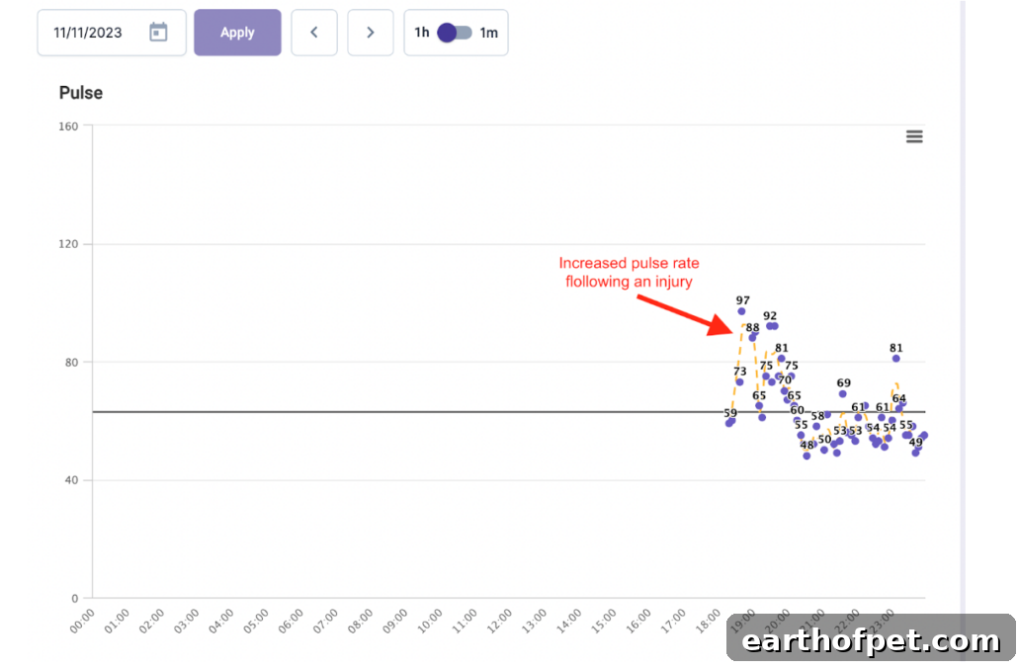
Task: Click the 00:00 x-axis label
Action: (x=82, y=621)
